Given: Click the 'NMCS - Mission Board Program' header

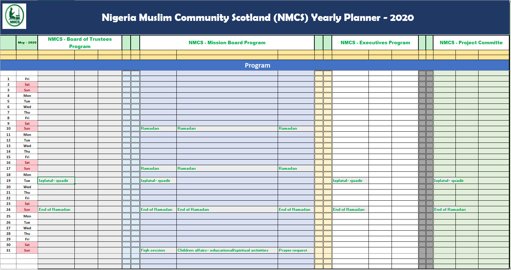Looking at the screenshot, I should coord(227,43).
